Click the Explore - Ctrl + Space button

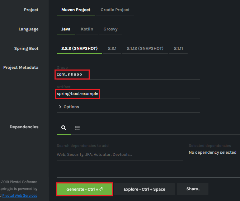pyautogui.click(x=144, y=189)
